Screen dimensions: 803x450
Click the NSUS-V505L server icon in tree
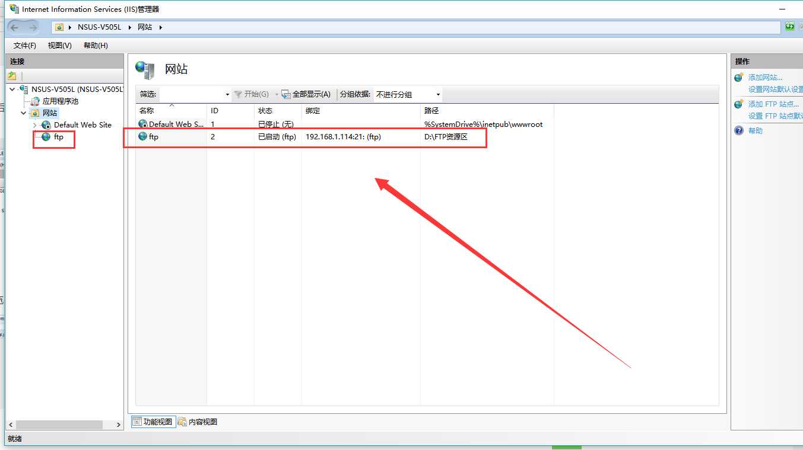point(24,90)
